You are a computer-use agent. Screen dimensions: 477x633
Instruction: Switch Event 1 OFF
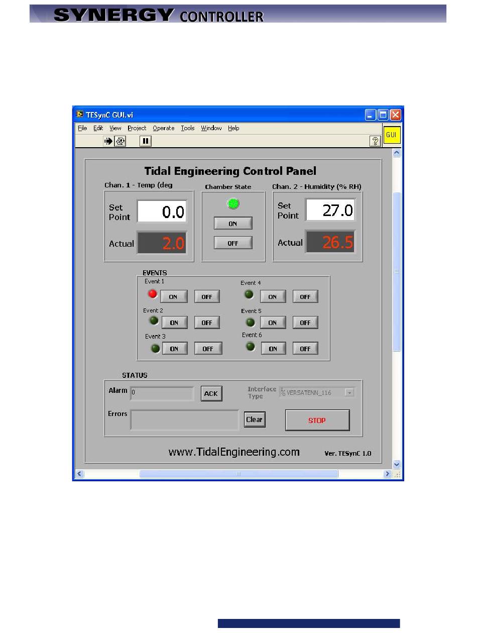coord(207,296)
